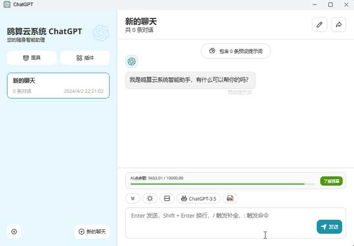Click the share arrow icon in chat header
Screen dimensions: 354x246
click(x=338, y=25)
